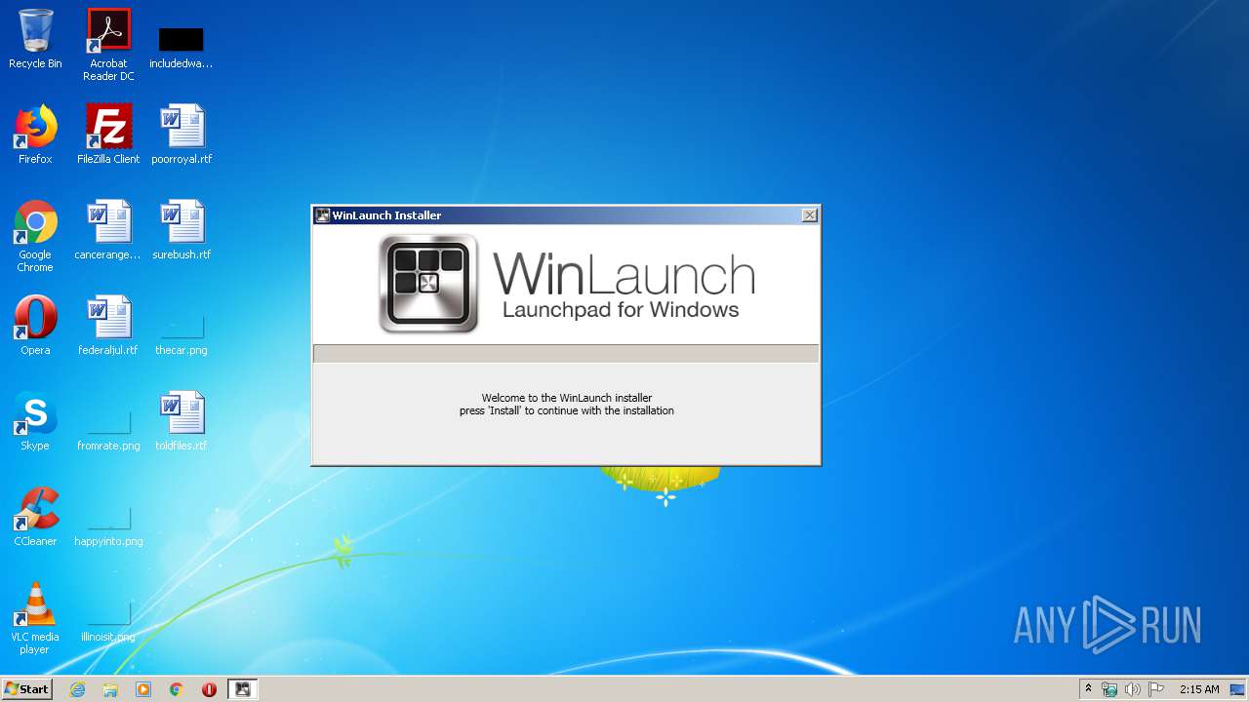Select happyinto.png file icon
This screenshot has height=702, width=1249.
(108, 526)
